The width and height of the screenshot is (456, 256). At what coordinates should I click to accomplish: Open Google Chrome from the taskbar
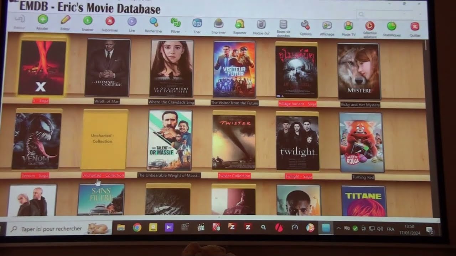pyautogui.click(x=137, y=228)
